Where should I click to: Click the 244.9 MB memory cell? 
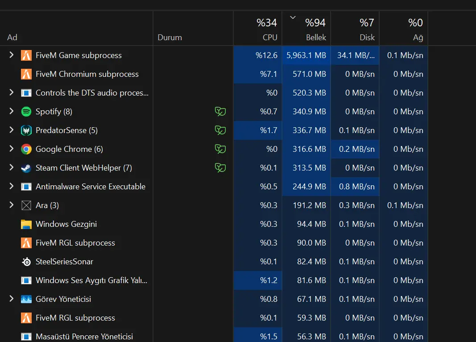pos(306,187)
